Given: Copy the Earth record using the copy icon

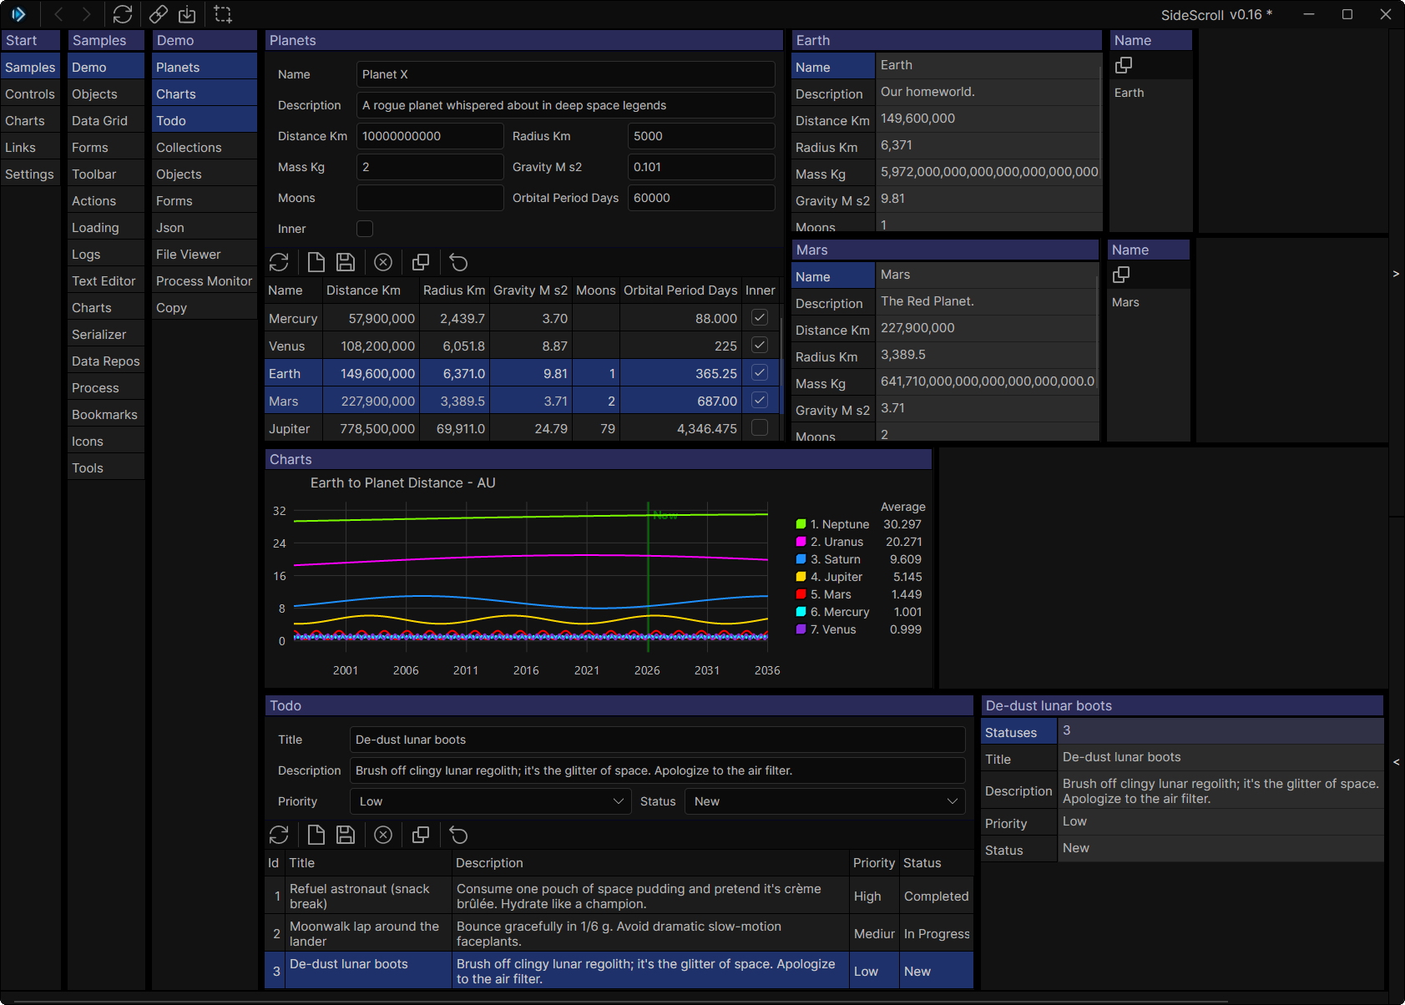Looking at the screenshot, I should (x=1125, y=64).
